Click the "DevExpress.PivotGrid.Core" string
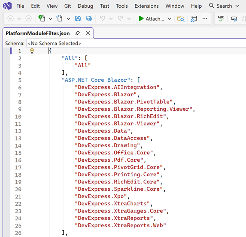 point(119,167)
